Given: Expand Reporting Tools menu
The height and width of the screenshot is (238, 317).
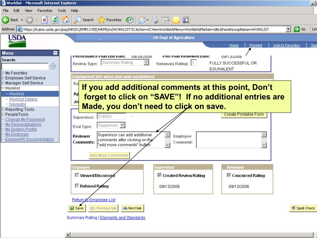Looking at the screenshot, I should pos(3,109).
